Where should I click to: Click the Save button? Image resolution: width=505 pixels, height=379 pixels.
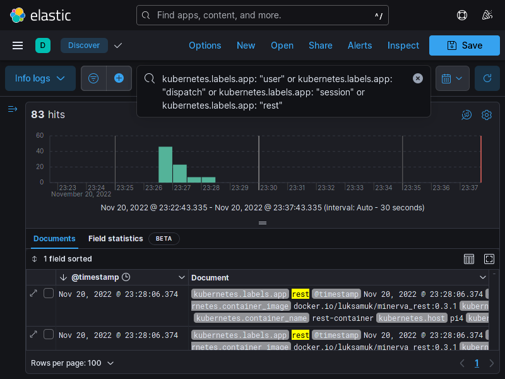point(465,45)
